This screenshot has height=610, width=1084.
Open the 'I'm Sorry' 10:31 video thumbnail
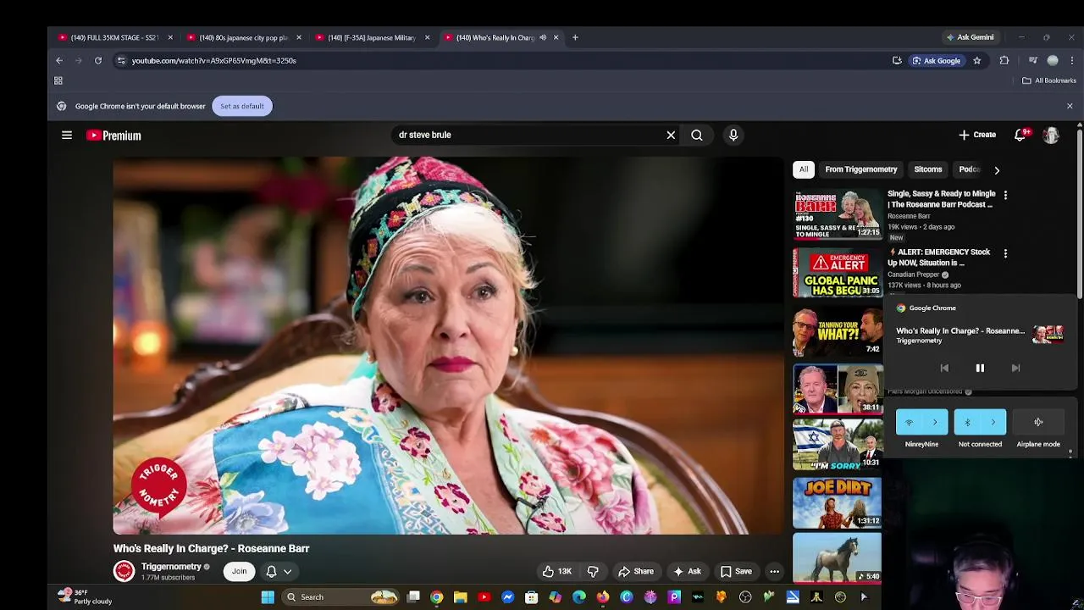coord(838,445)
